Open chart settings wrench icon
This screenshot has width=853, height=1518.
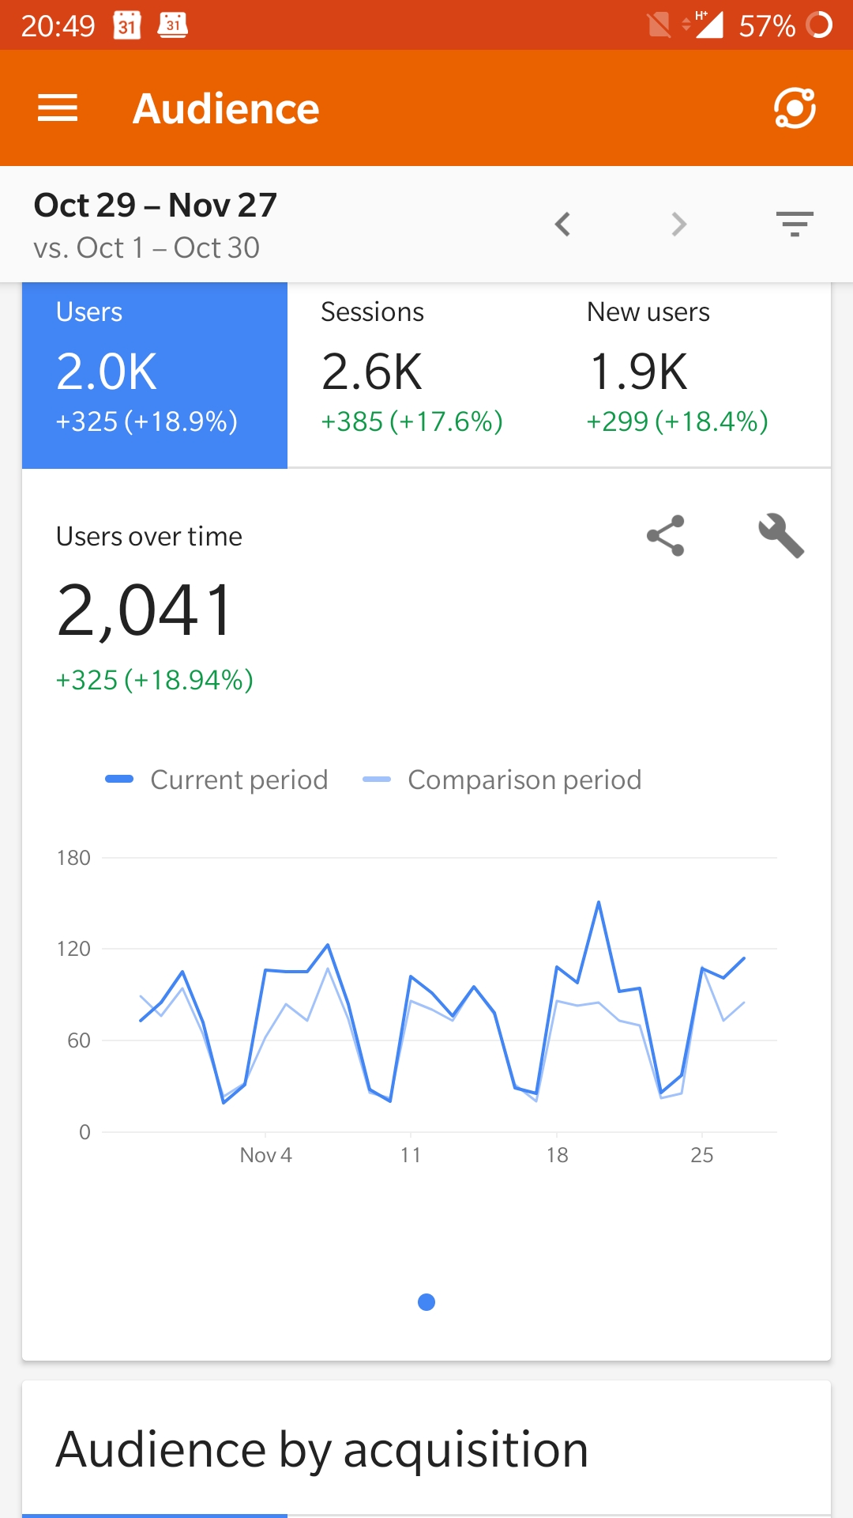tap(780, 536)
